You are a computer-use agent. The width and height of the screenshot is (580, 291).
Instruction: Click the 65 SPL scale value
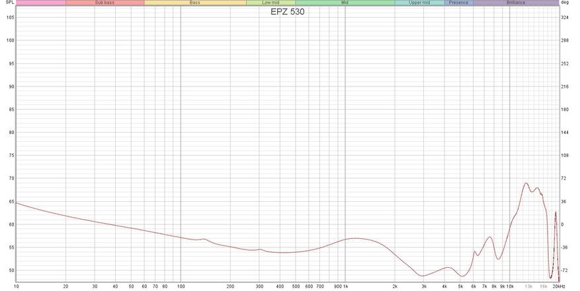[x=11, y=202]
